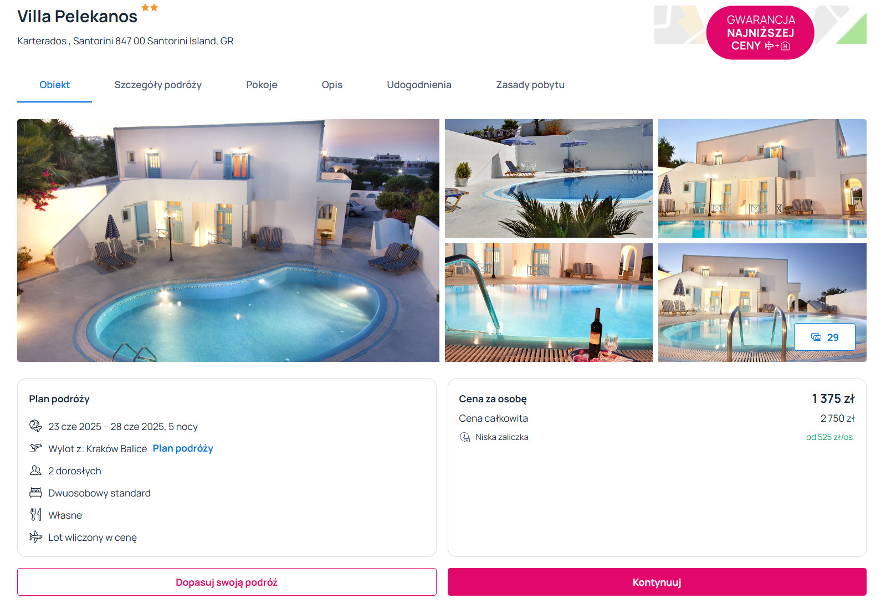The height and width of the screenshot is (609, 886).
Task: Click the bed icon for Dwuosobowy standard
Action: point(35,492)
